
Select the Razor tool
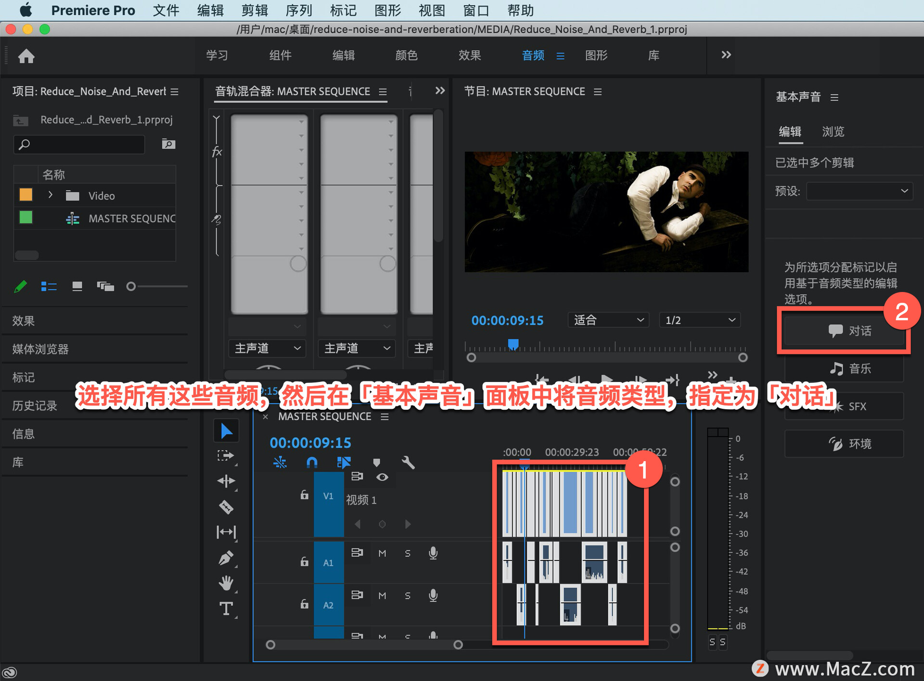tap(226, 507)
